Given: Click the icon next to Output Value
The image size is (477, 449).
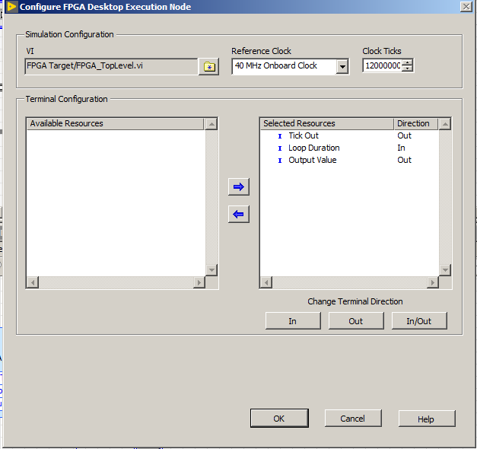Looking at the screenshot, I should 279,161.
